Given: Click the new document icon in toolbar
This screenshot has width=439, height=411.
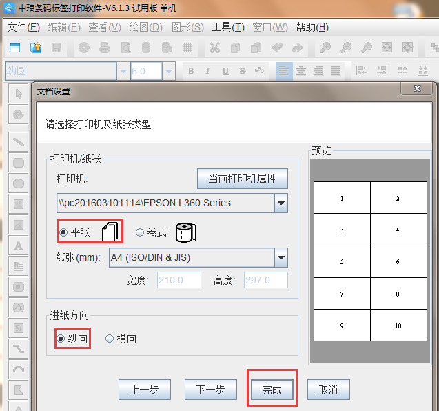Looking at the screenshot, I should pos(15,48).
